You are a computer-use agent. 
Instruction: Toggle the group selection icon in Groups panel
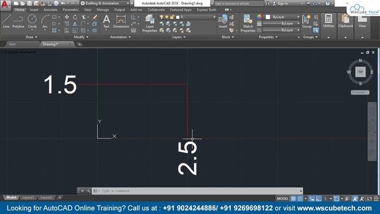(x=316, y=30)
